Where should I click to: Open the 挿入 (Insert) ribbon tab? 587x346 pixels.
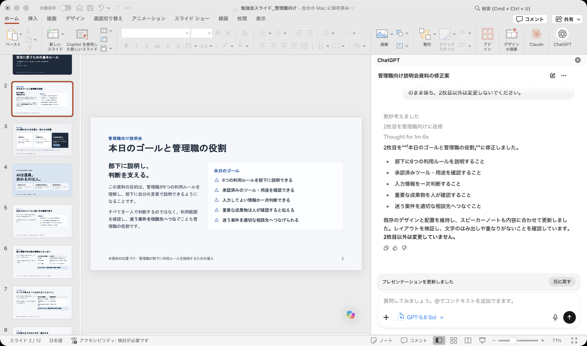pyautogui.click(x=33, y=19)
